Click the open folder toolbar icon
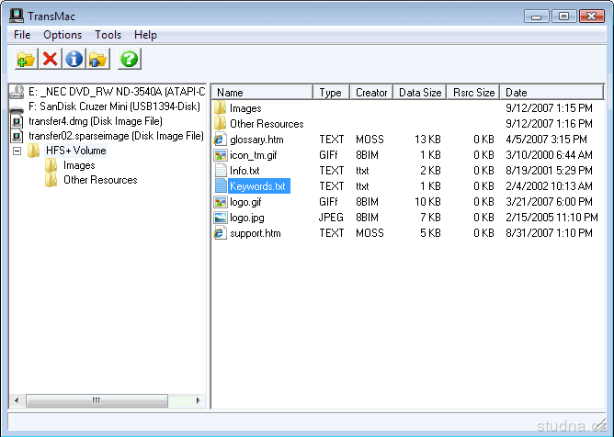Viewport: 614px width, 437px height. pos(97,60)
